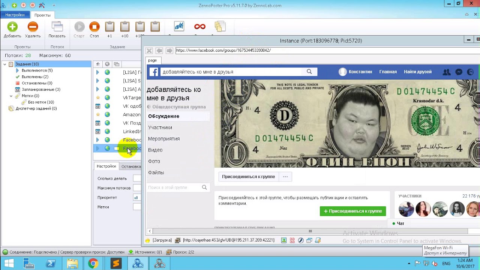Image resolution: width=480 pixels, height=270 pixels.
Task: Open Участники in group sidebar
Action: point(160,127)
